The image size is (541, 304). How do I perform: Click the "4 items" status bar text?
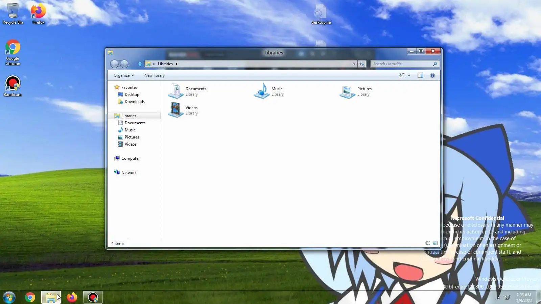coord(118,244)
